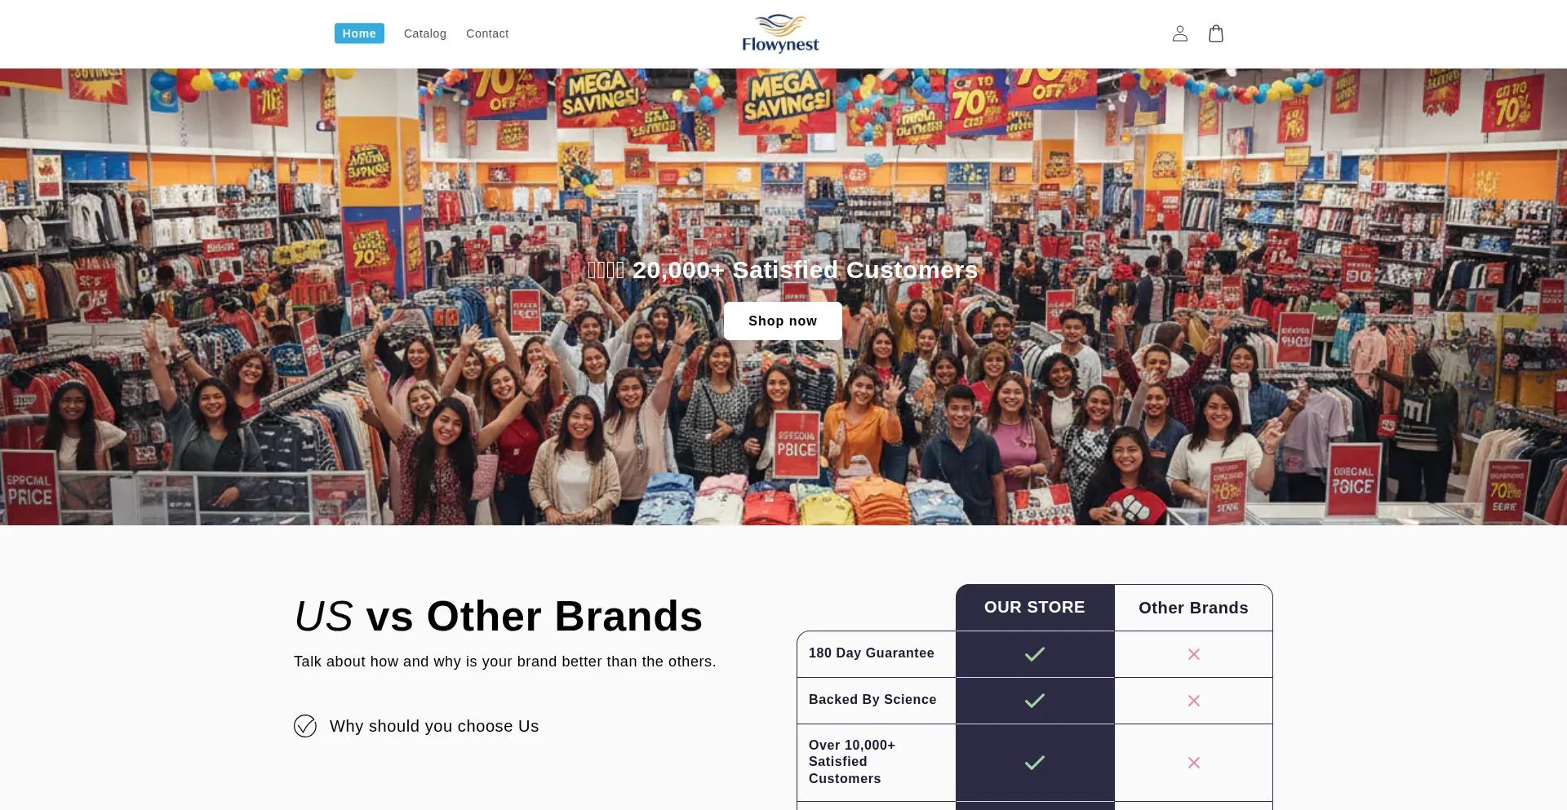Click the US vs Other Brands heading

[499, 616]
